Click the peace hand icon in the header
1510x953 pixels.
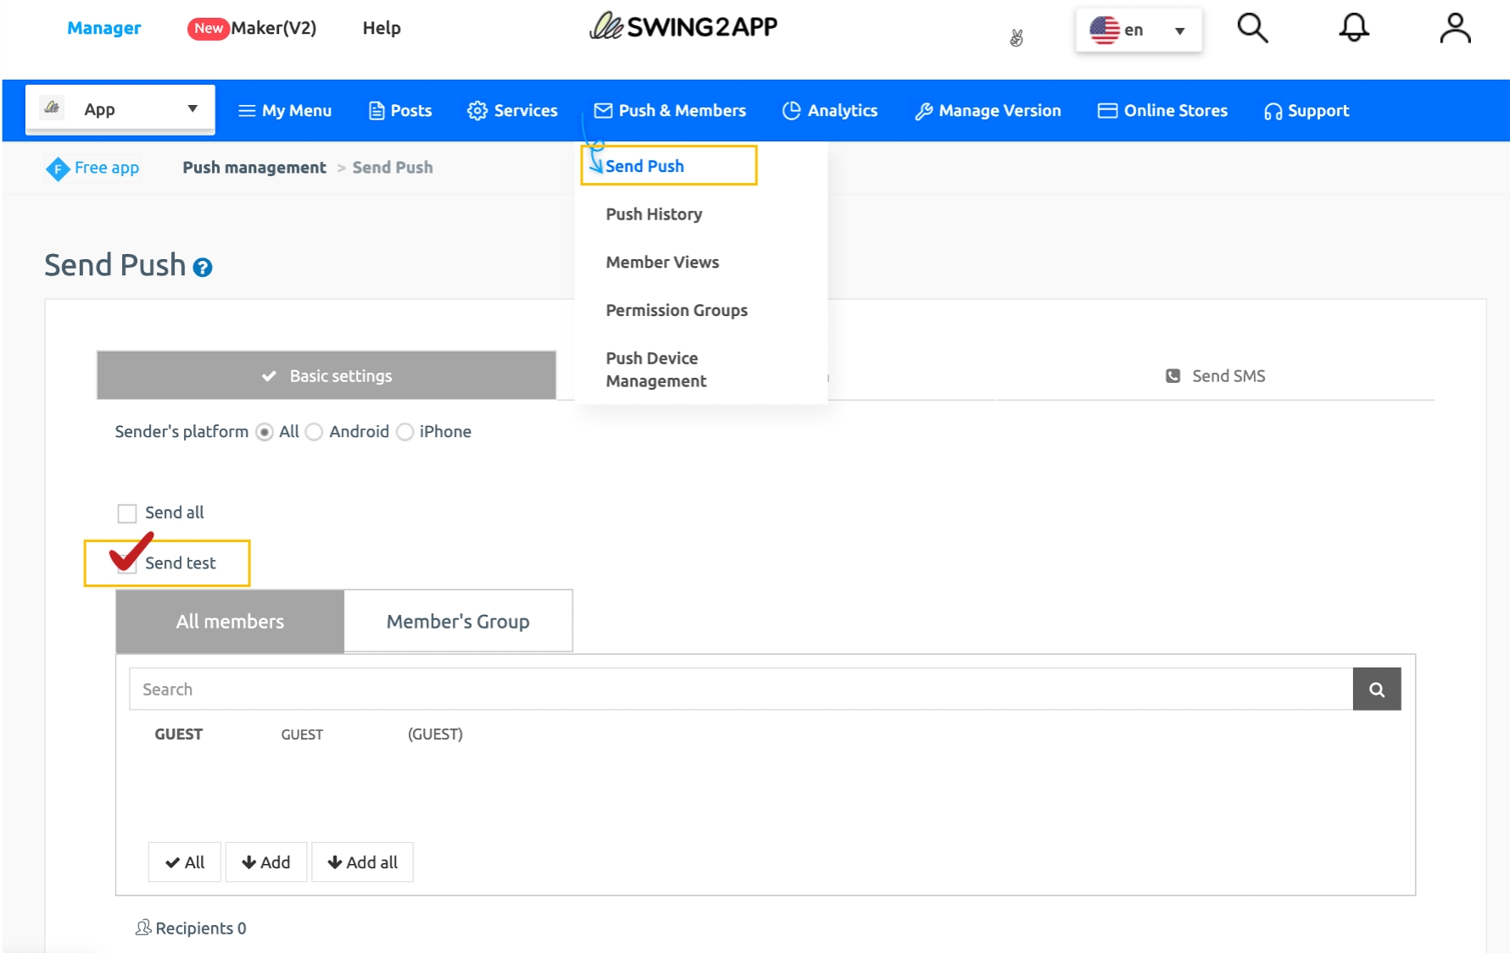(1017, 37)
